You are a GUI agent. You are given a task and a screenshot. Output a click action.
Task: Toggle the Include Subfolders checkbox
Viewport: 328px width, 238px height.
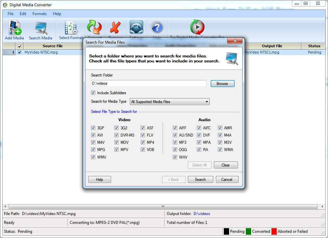pyautogui.click(x=93, y=93)
